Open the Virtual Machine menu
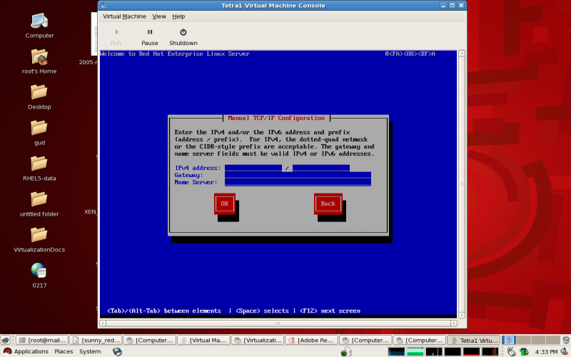This screenshot has height=357, width=571. (x=124, y=16)
